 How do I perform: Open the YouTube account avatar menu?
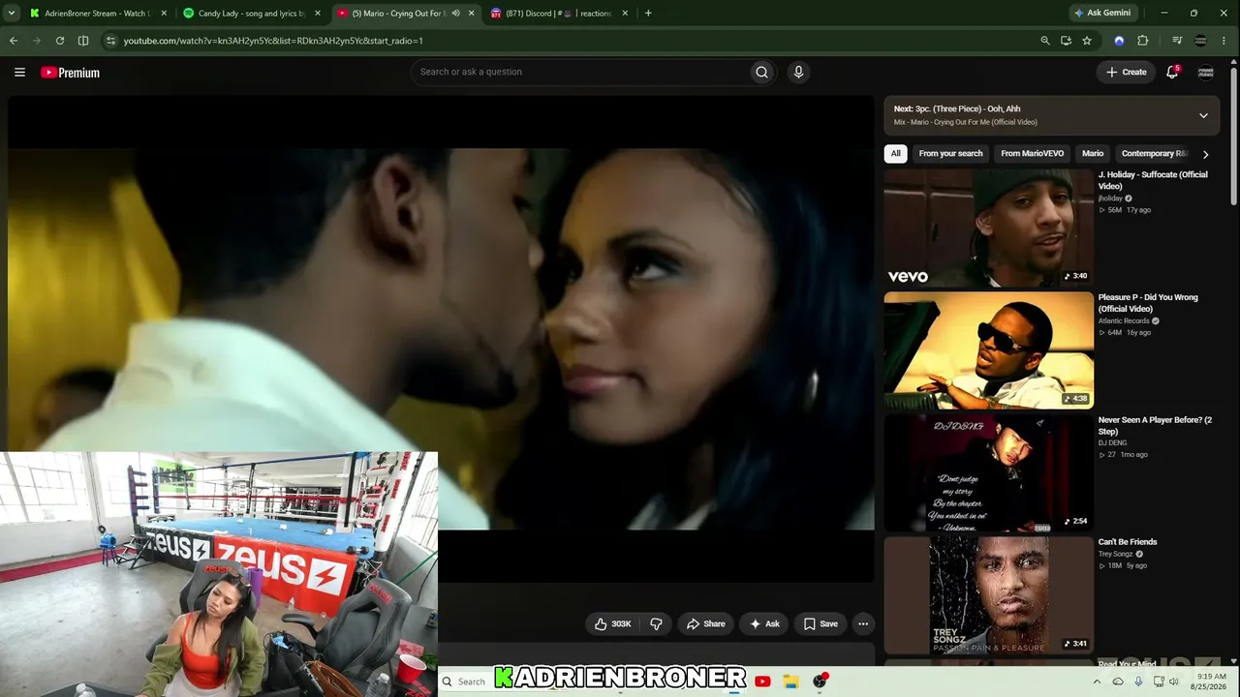pyautogui.click(x=1206, y=73)
